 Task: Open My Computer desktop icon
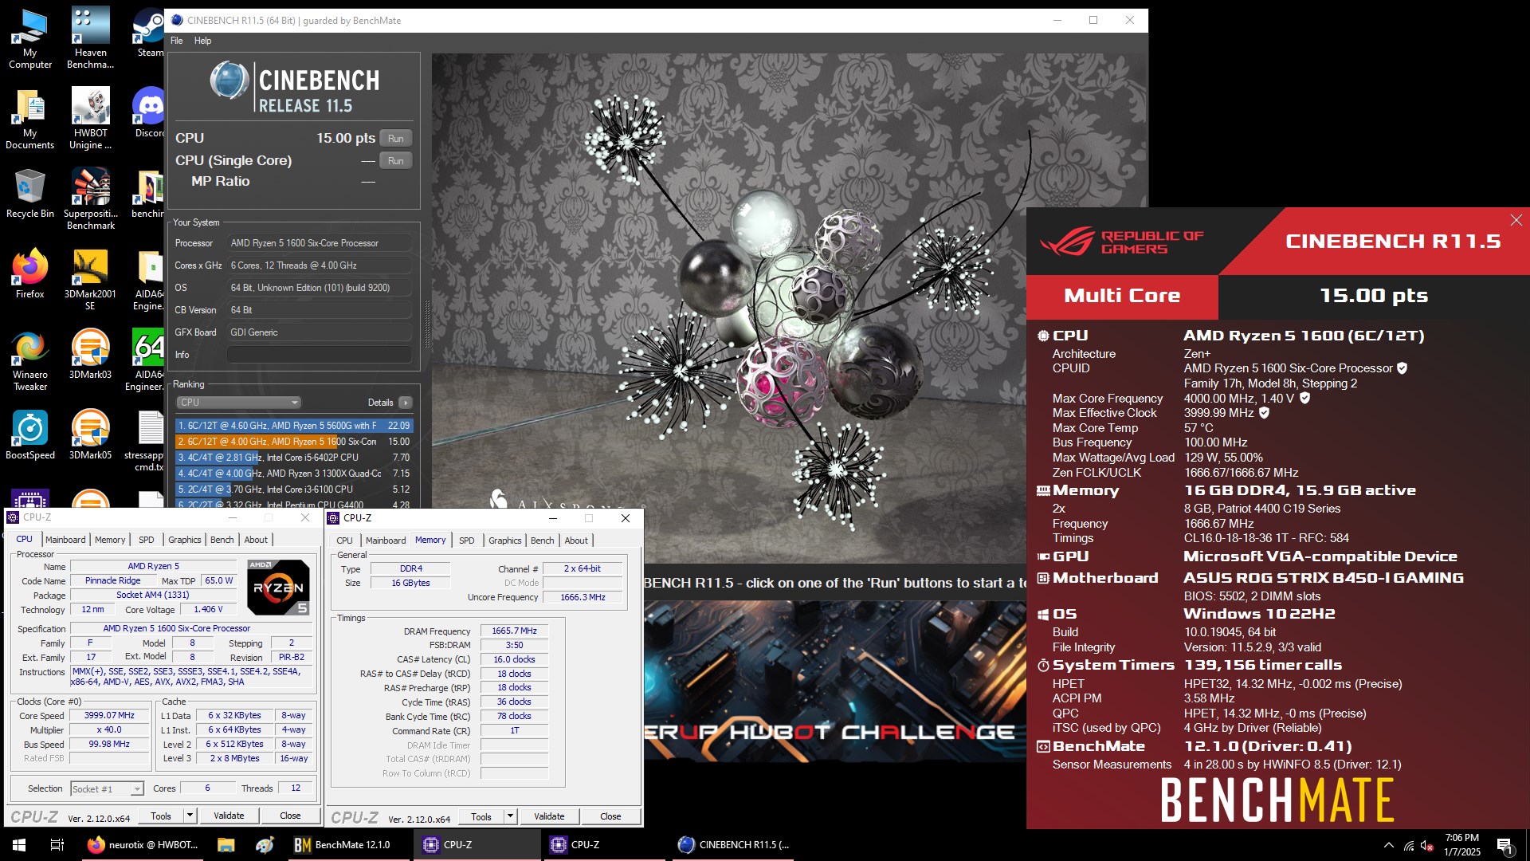(30, 38)
